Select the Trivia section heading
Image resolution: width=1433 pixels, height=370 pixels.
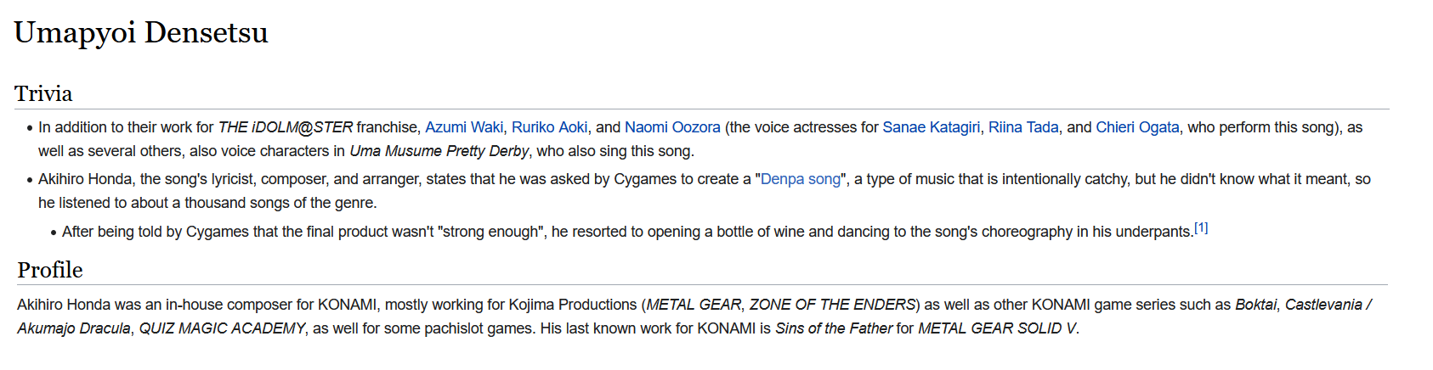click(x=43, y=93)
